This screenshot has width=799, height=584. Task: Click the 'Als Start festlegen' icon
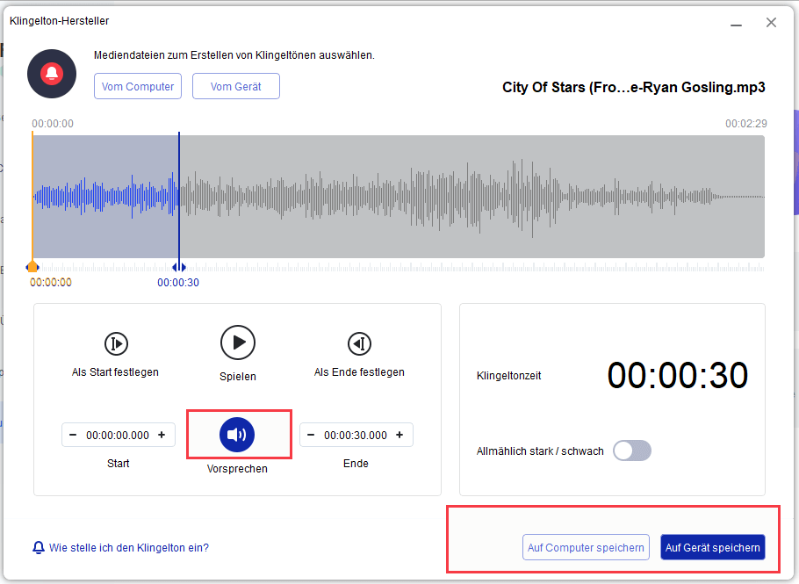coord(116,342)
